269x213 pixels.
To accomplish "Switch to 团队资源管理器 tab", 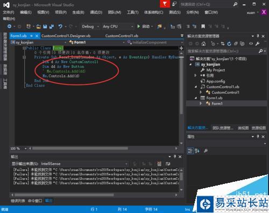I will (x=223, y=128).
